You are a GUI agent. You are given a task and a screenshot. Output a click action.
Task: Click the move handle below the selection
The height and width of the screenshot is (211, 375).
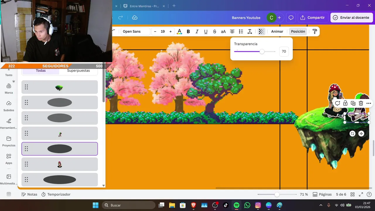click(361, 134)
